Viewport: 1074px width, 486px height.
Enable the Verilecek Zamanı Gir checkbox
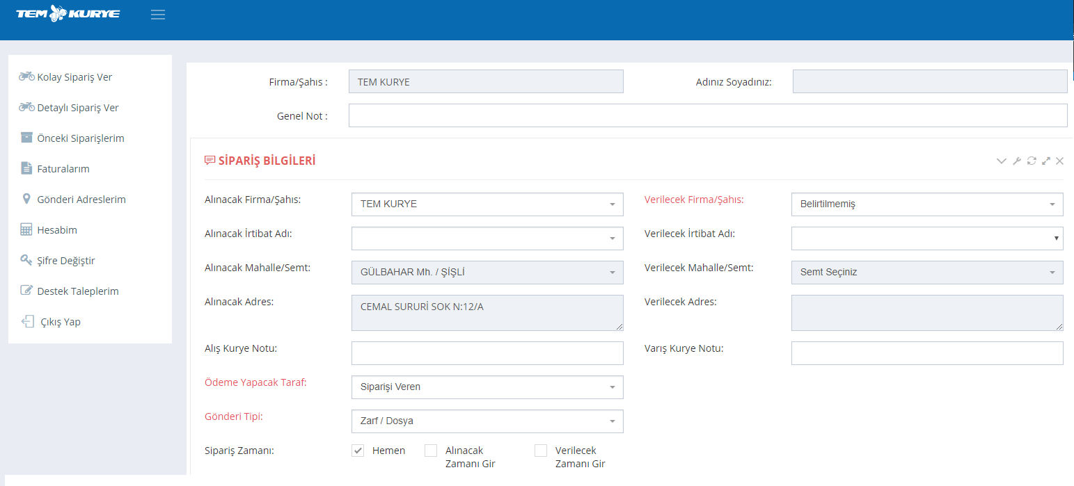click(541, 451)
